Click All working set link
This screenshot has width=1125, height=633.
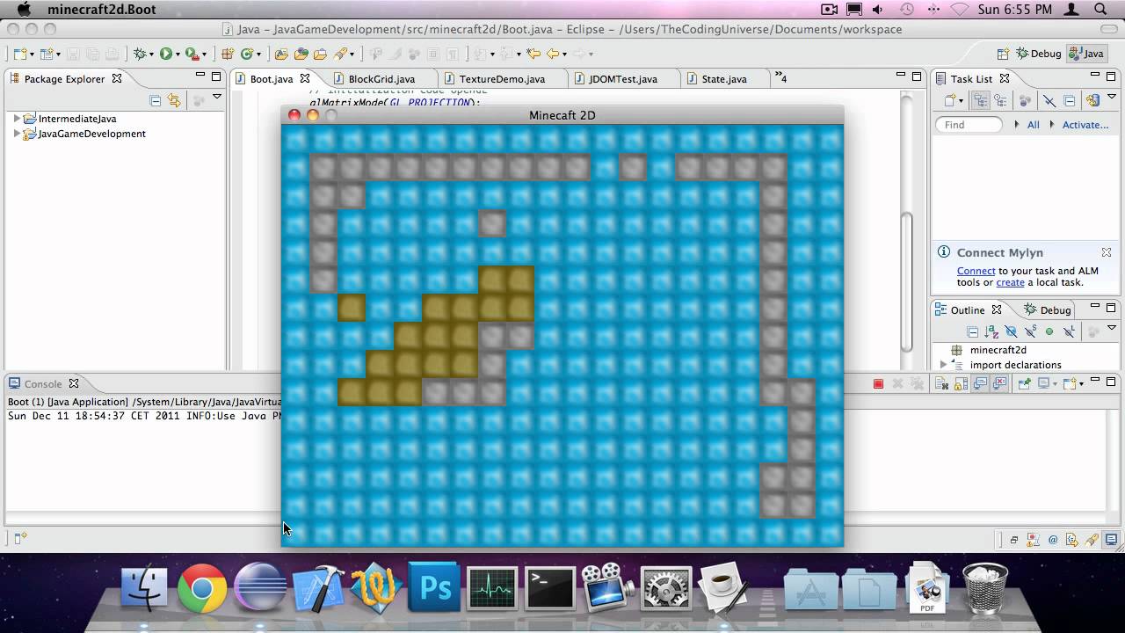tap(1033, 125)
